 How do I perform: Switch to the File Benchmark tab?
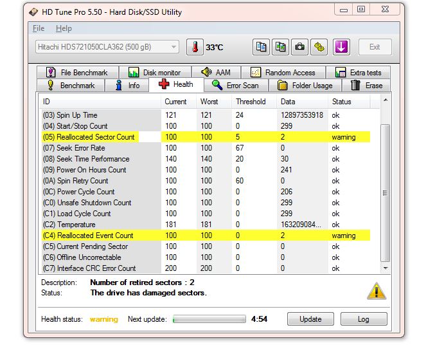pos(78,73)
